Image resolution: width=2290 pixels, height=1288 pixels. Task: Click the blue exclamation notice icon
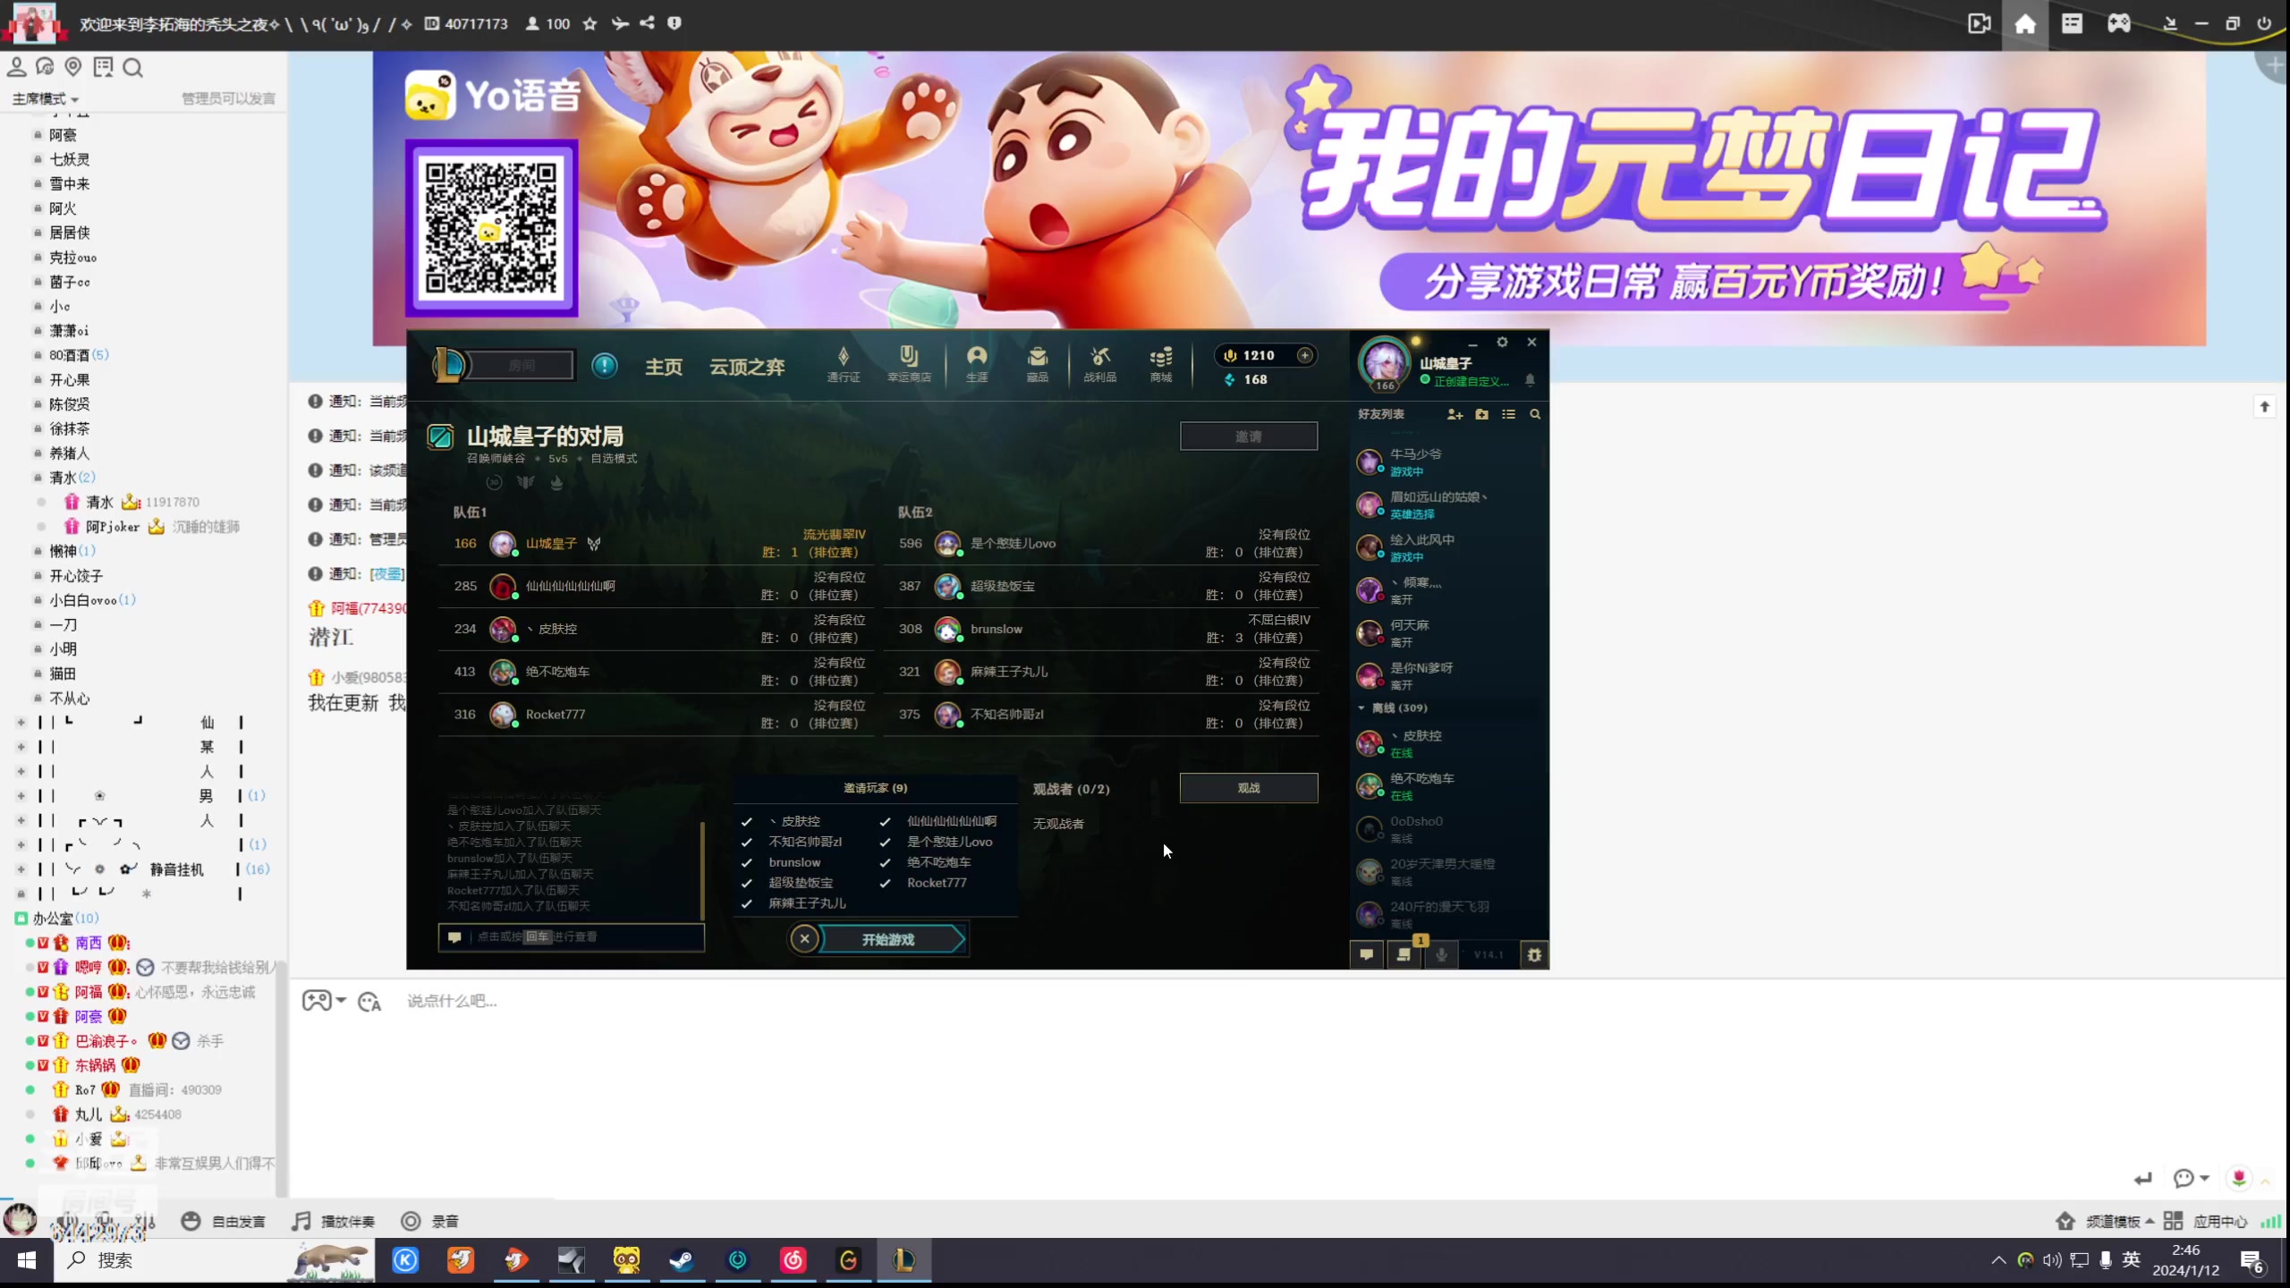605,365
